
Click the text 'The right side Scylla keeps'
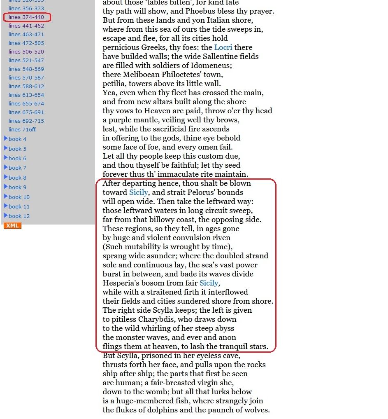point(150,310)
